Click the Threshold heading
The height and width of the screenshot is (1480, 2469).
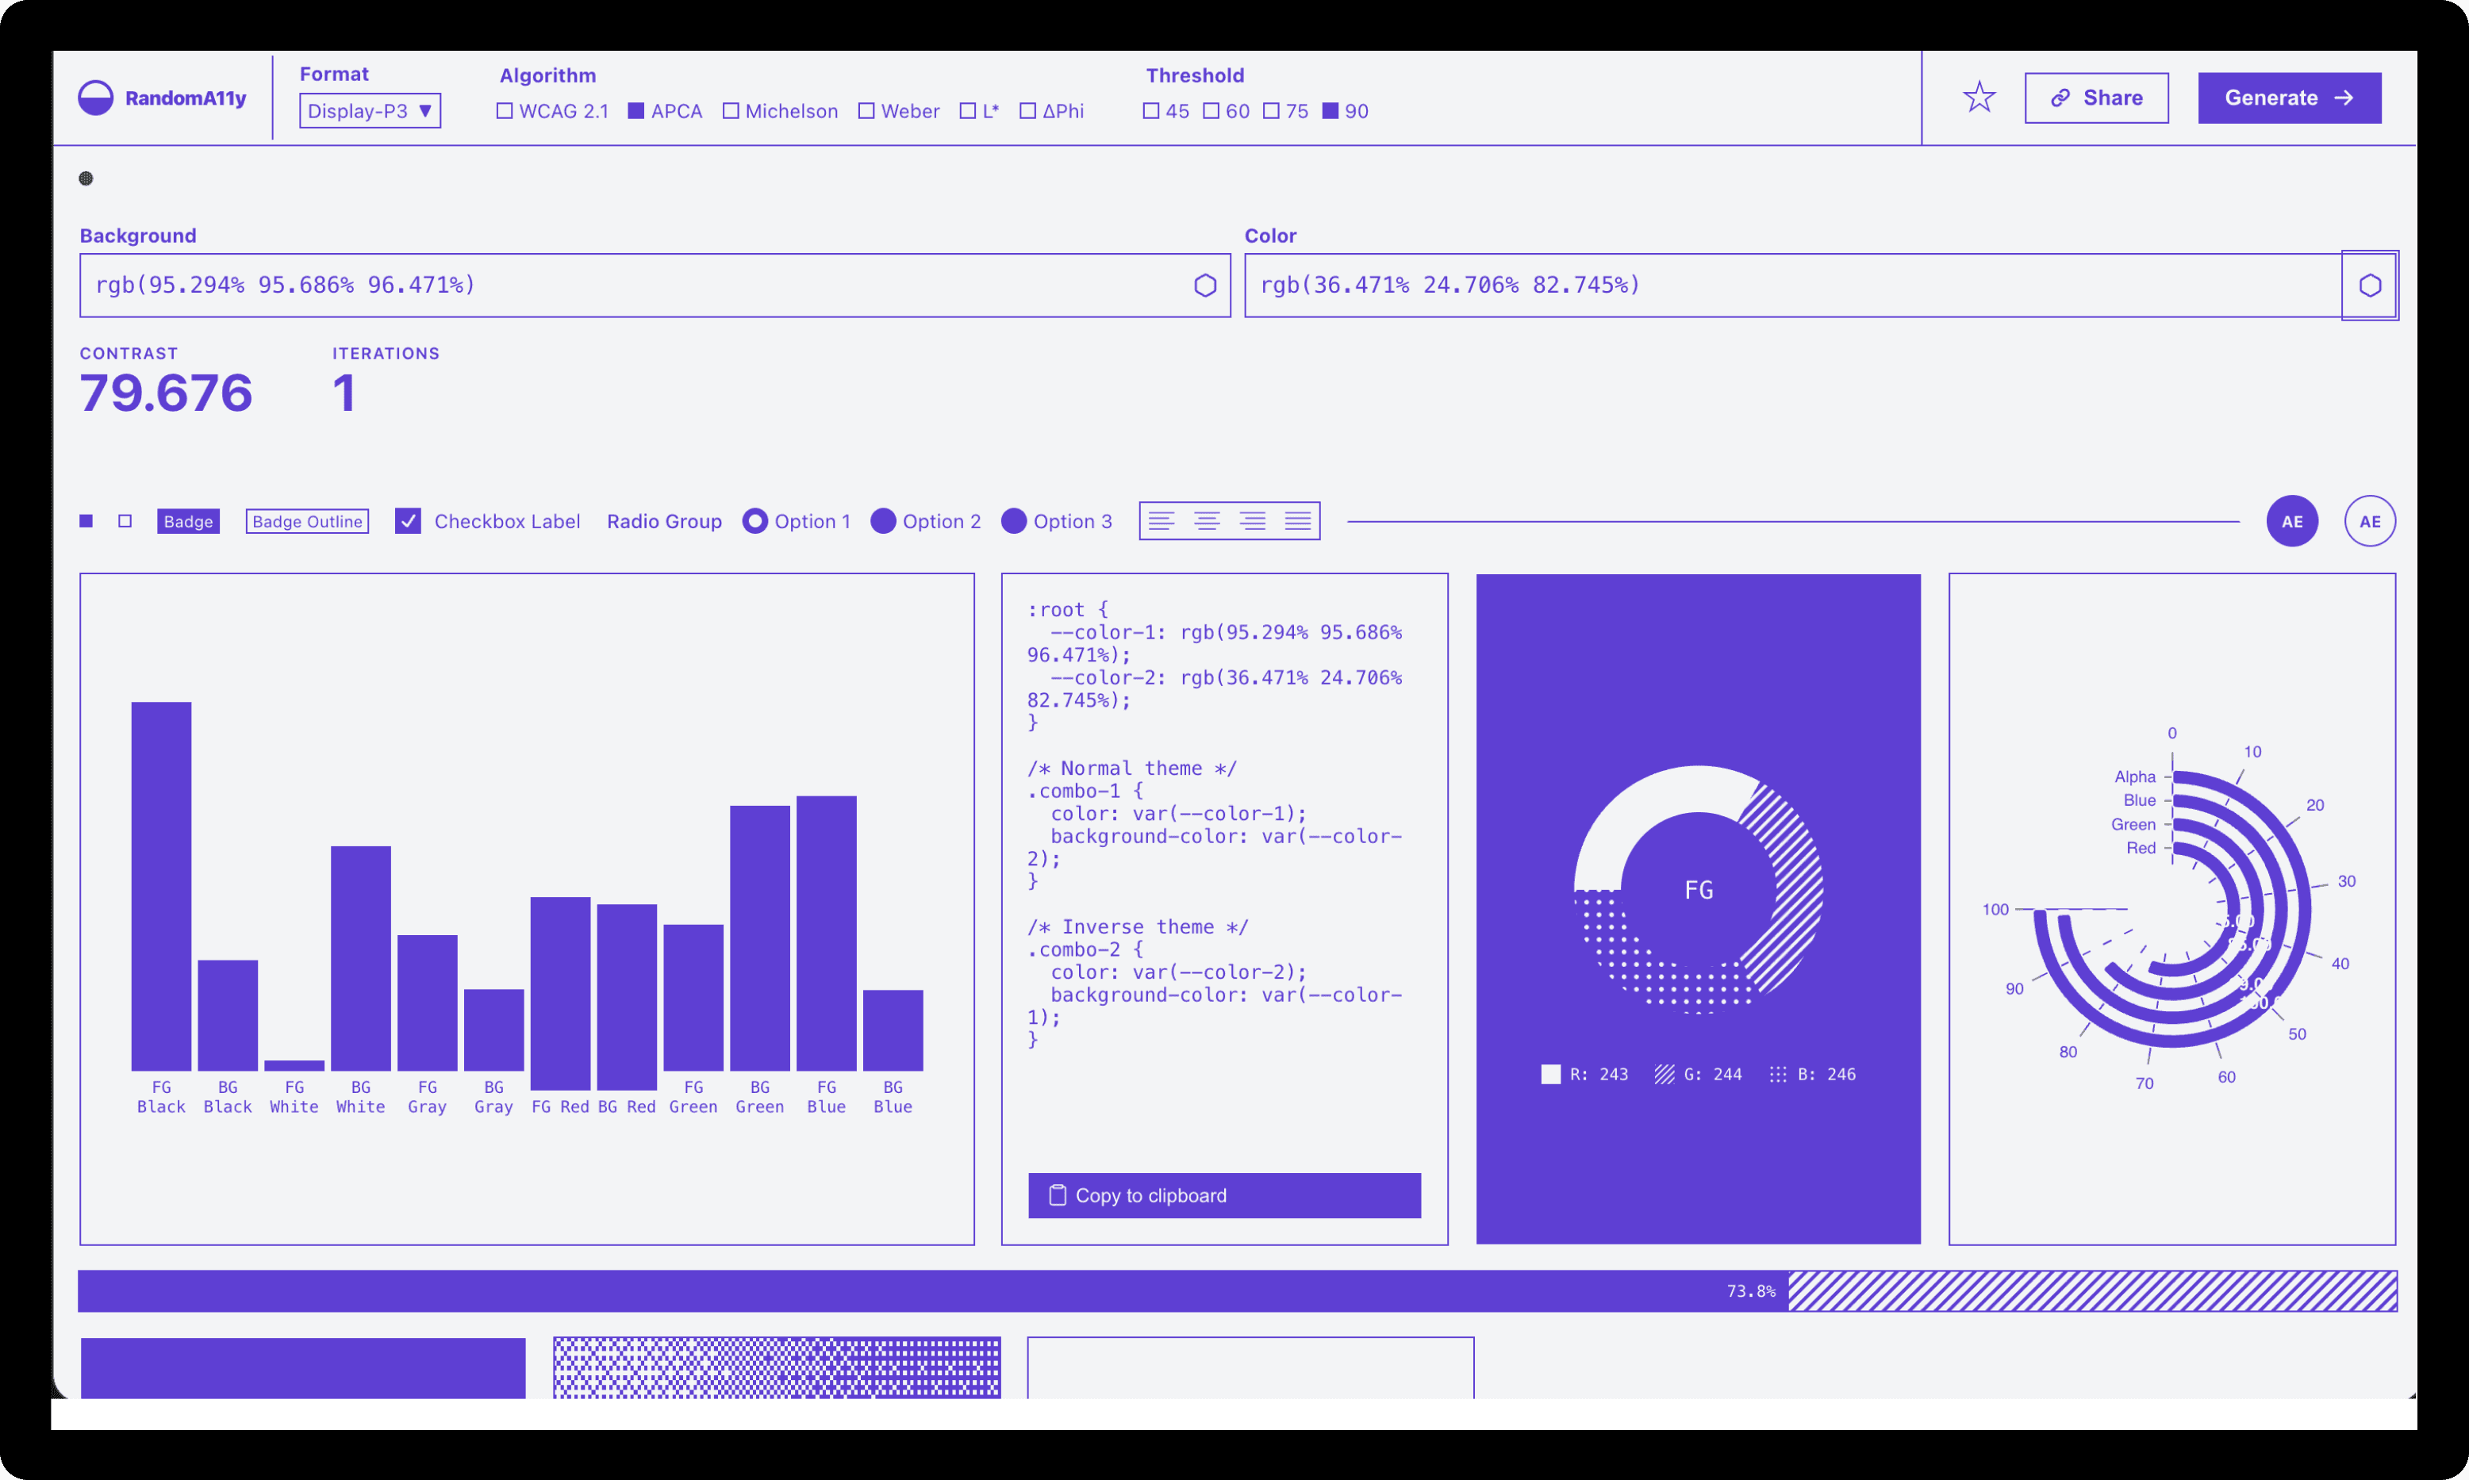pos(1195,75)
